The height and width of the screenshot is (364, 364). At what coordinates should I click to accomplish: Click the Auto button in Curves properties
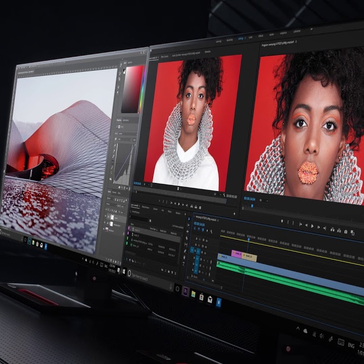[134, 140]
